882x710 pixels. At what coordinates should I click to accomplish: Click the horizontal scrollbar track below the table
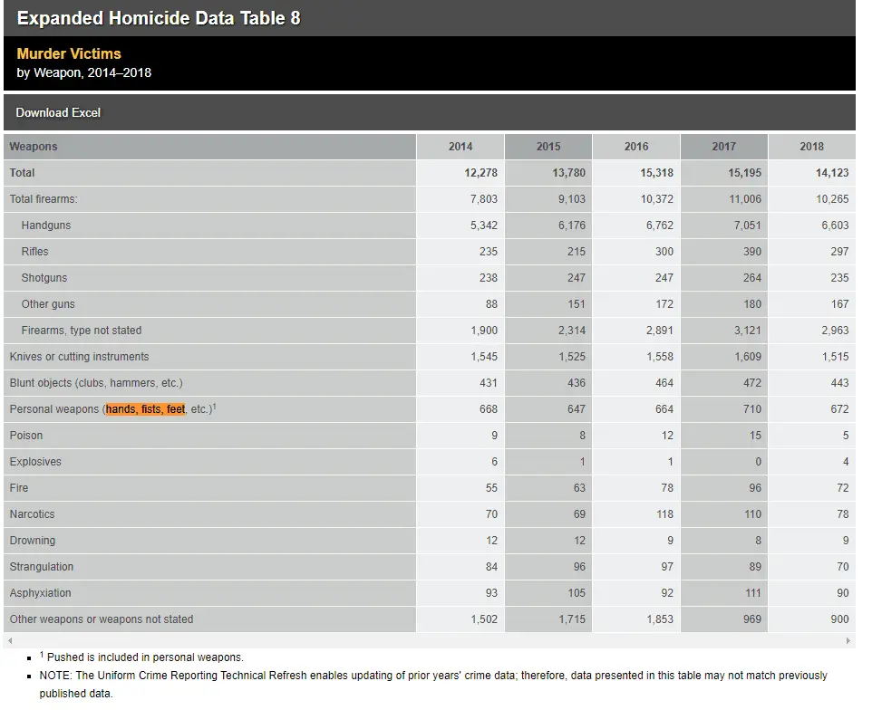point(429,640)
